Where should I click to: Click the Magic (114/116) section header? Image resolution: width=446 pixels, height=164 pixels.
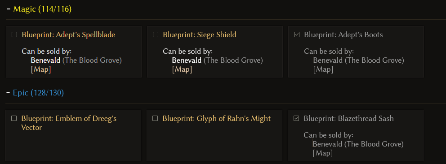pyautogui.click(x=42, y=9)
